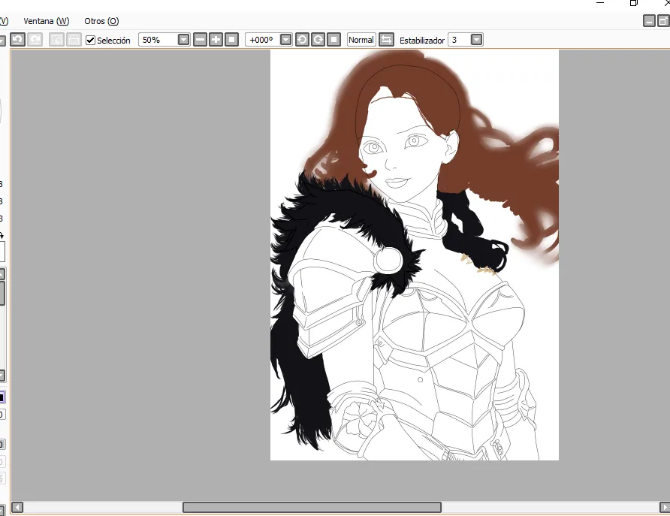This screenshot has width=670, height=516.
Task: Click the left arrow of the horizontal scrollbar
Action: pyautogui.click(x=17, y=507)
